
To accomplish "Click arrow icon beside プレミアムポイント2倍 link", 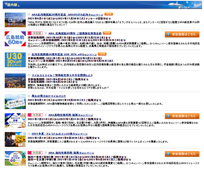I will (x=29, y=134).
